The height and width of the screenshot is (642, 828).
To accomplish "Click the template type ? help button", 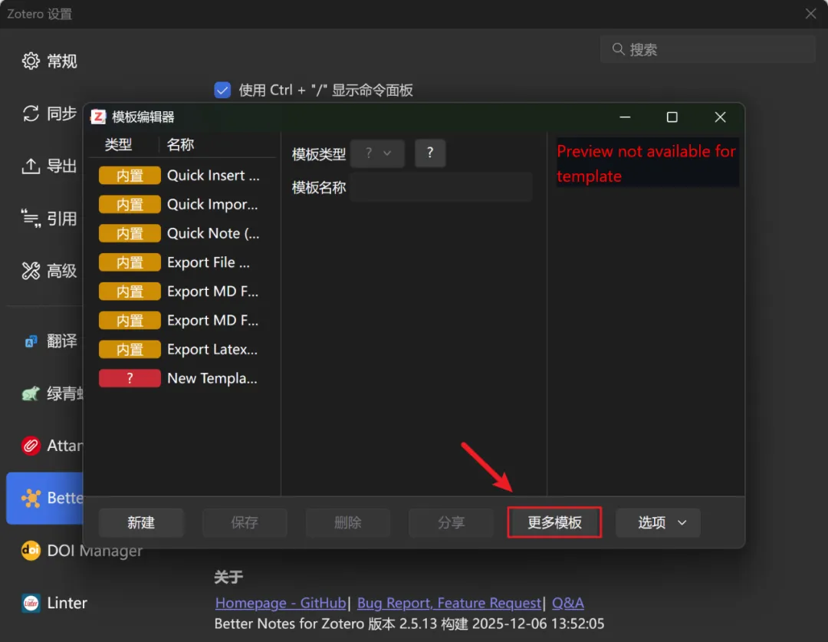I will click(430, 153).
